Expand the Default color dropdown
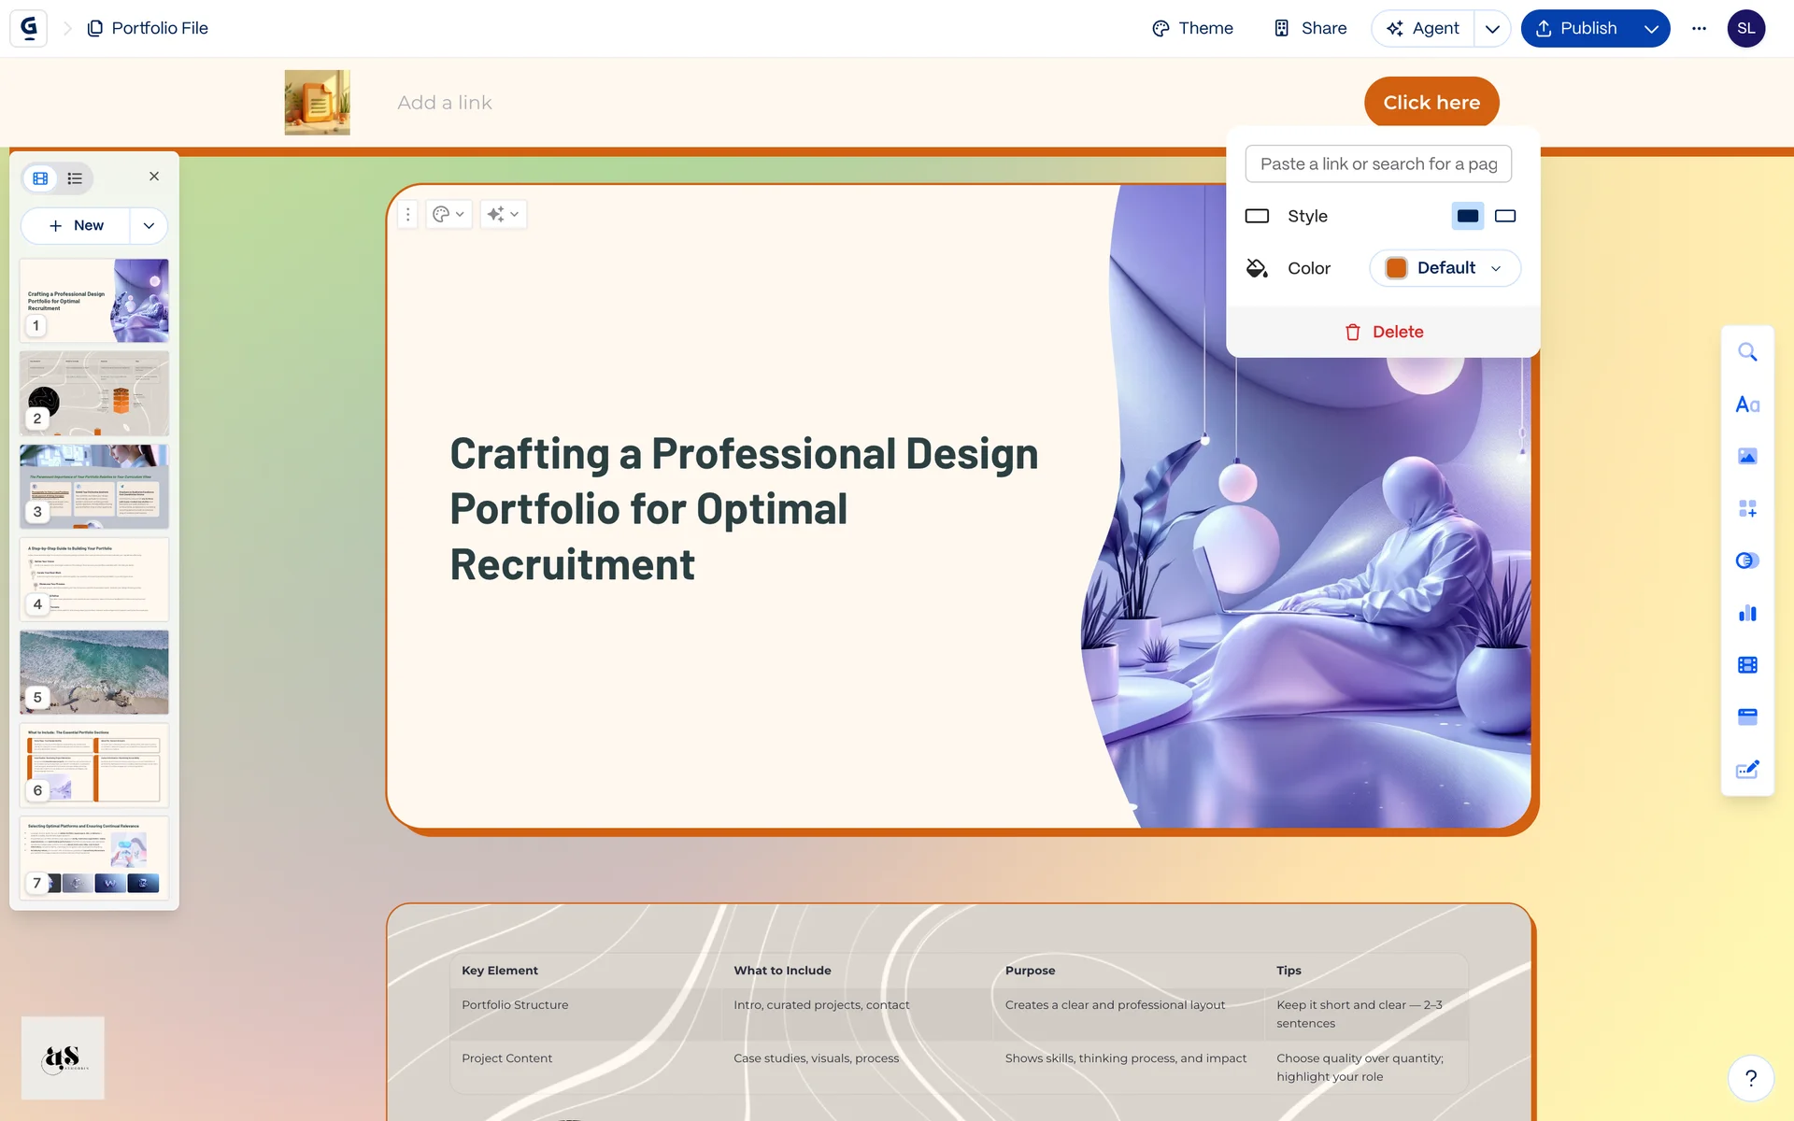The width and height of the screenshot is (1794, 1121). (1445, 268)
